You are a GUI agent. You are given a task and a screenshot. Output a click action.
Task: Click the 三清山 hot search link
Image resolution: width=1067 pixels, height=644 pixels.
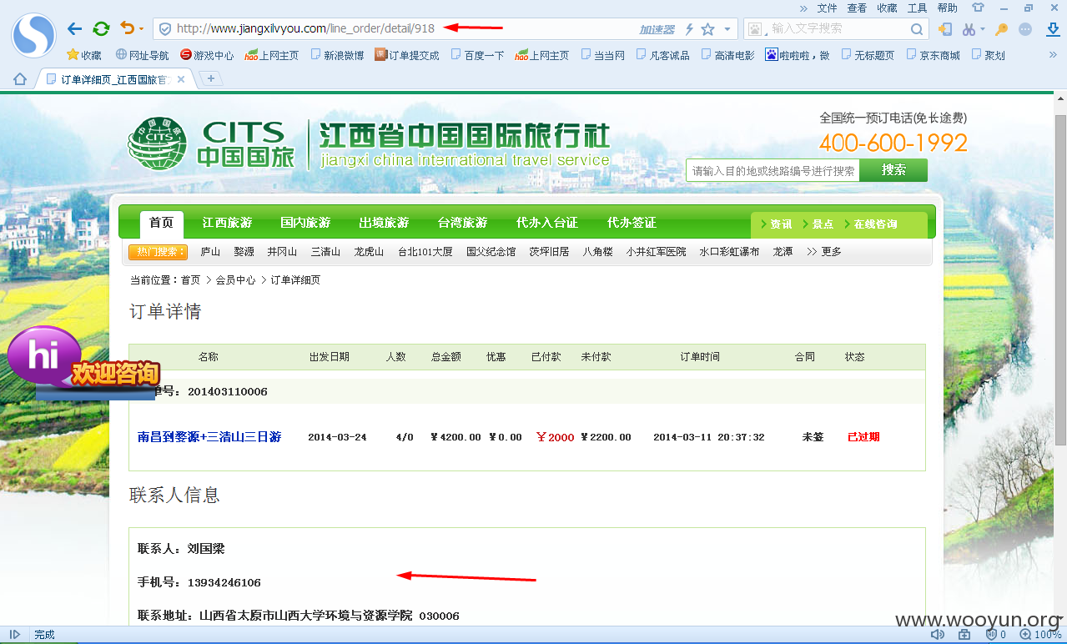pos(326,251)
